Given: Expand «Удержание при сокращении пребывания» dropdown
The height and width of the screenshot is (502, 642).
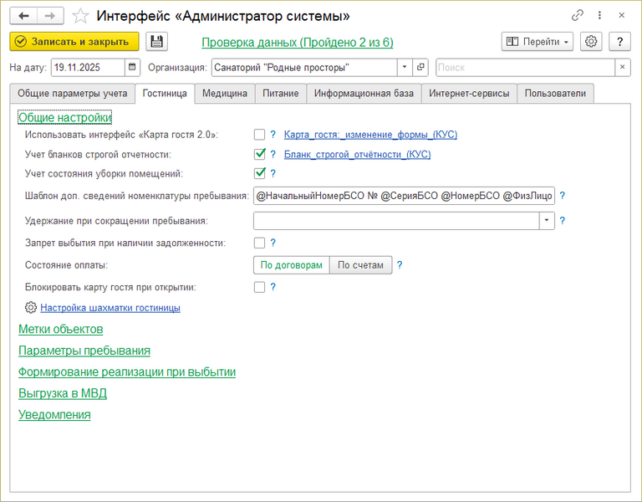Looking at the screenshot, I should [x=547, y=221].
